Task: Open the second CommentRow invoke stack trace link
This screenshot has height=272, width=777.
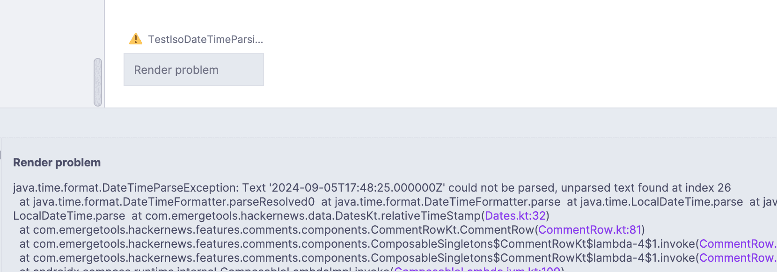Action: point(738,258)
